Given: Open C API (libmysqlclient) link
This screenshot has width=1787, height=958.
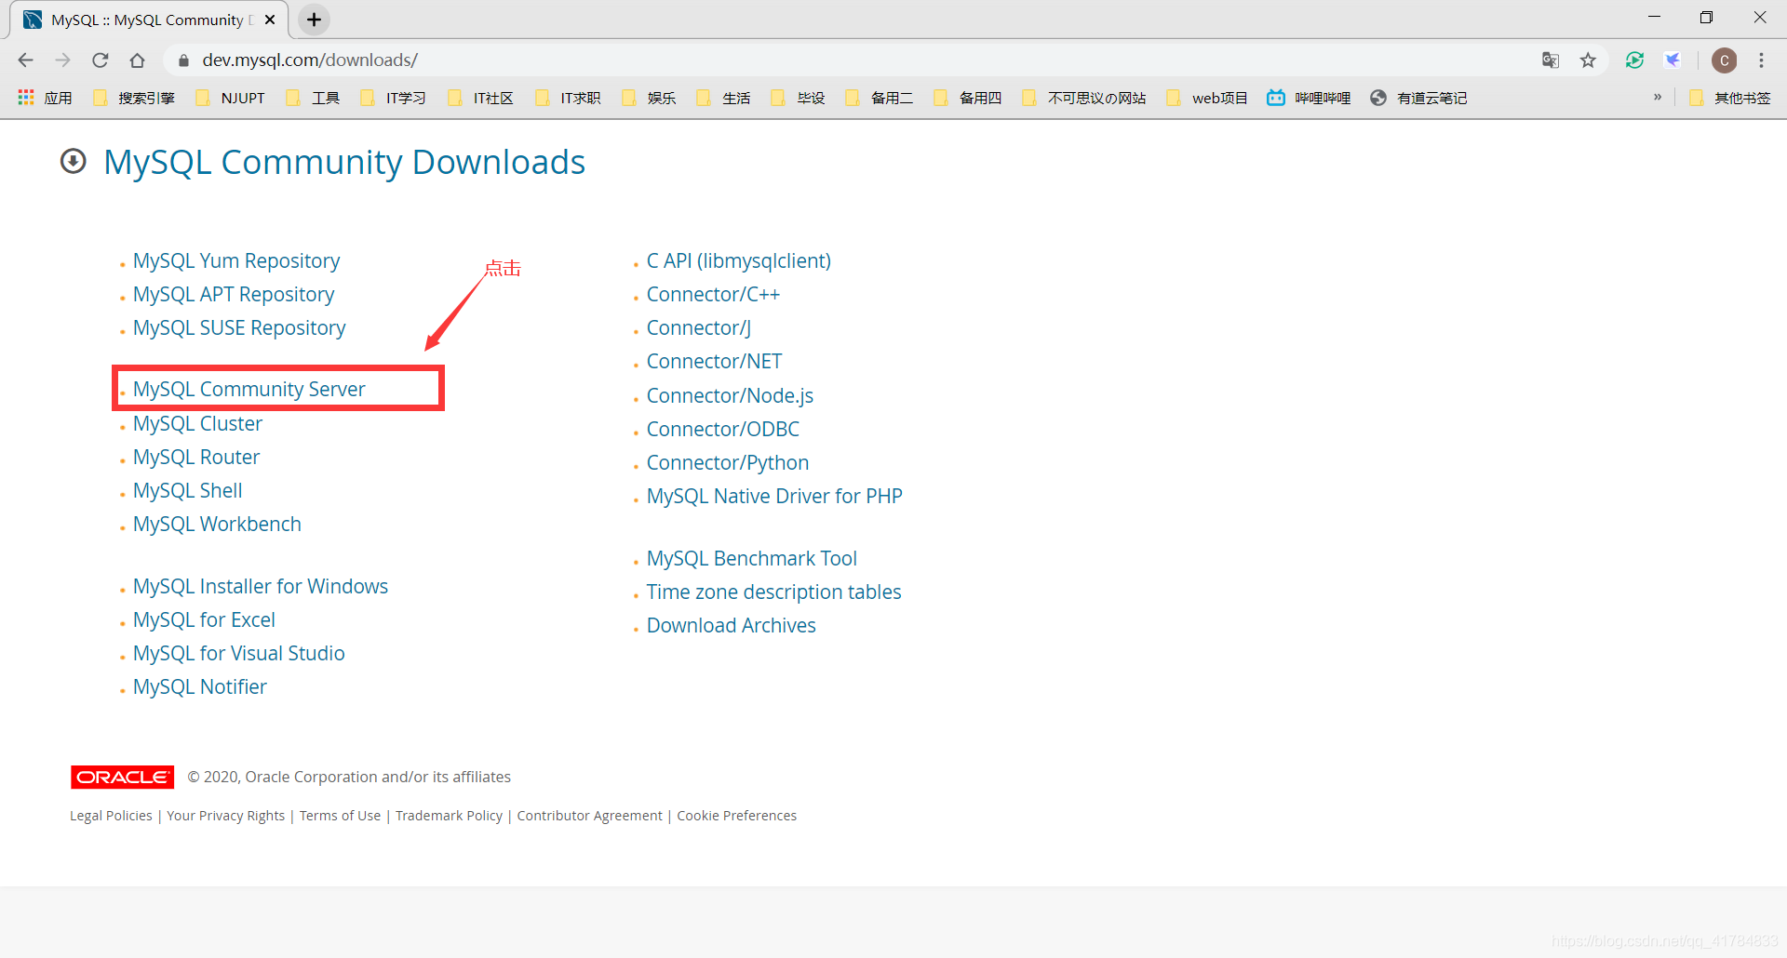Looking at the screenshot, I should 739,260.
